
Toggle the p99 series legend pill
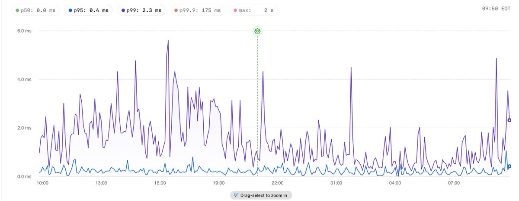pyautogui.click(x=141, y=10)
